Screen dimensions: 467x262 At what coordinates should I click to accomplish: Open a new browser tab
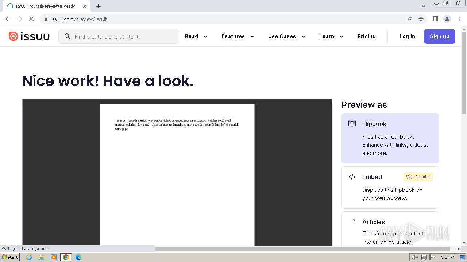[x=99, y=6]
